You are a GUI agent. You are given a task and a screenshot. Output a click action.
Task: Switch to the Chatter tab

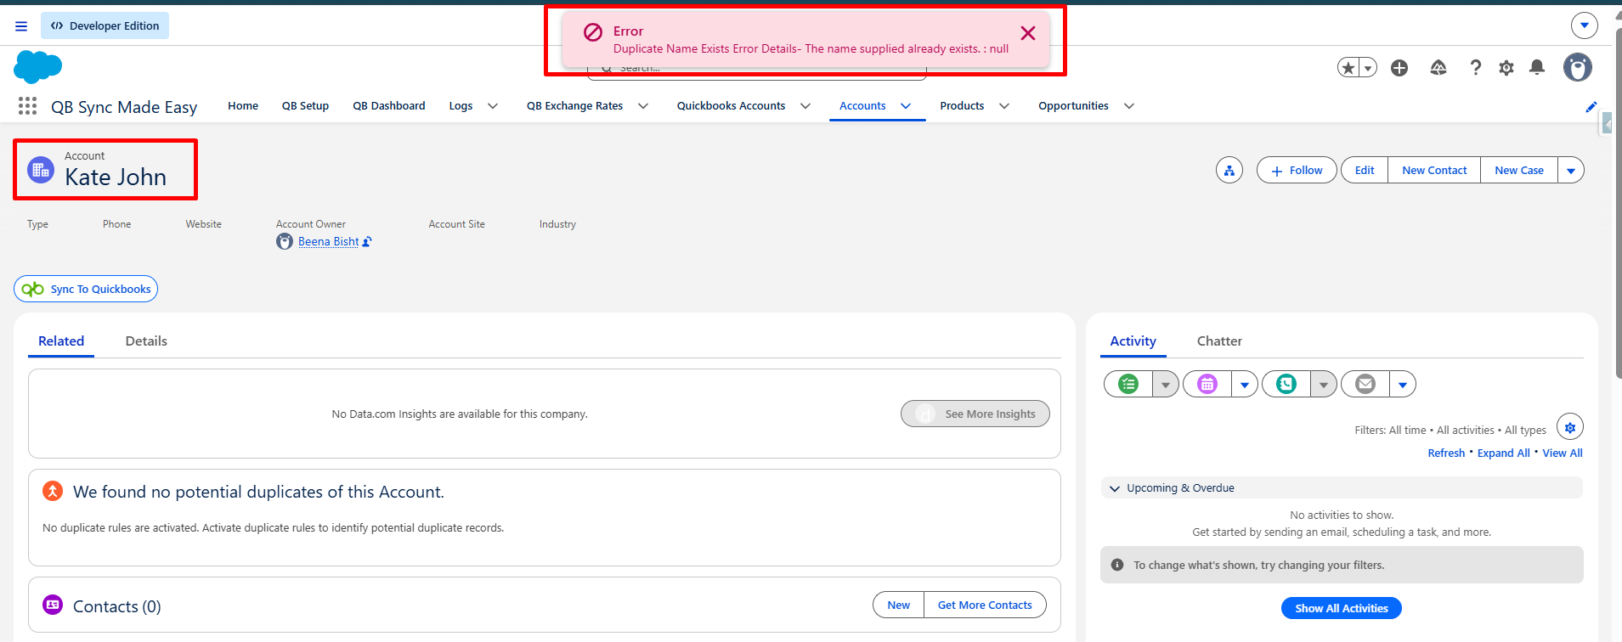point(1219,341)
